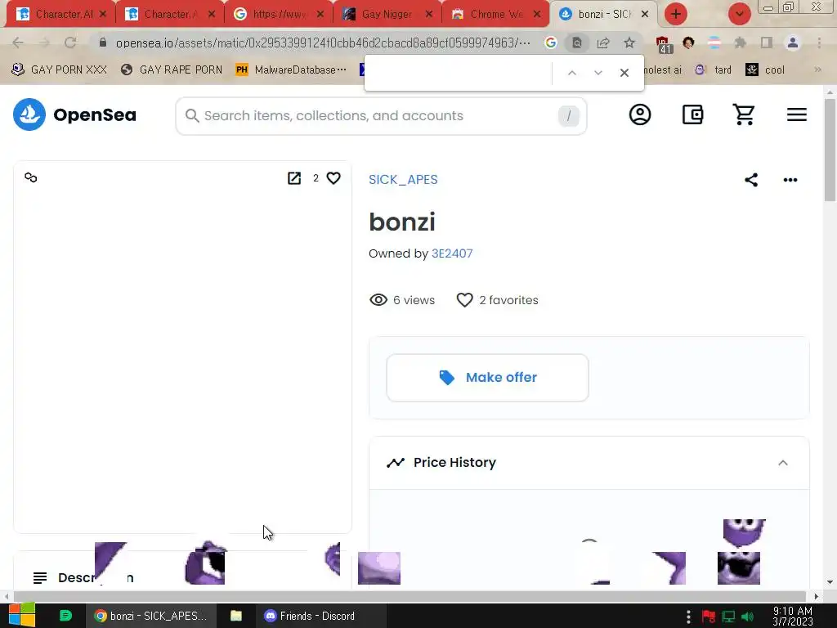Go to next find result
This screenshot has width=837, height=628.
[x=598, y=73]
